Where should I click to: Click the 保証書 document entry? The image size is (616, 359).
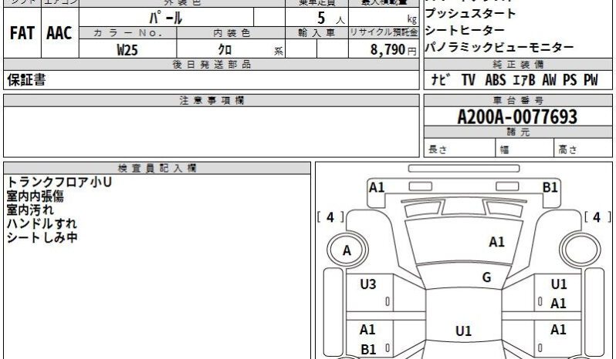26,79
